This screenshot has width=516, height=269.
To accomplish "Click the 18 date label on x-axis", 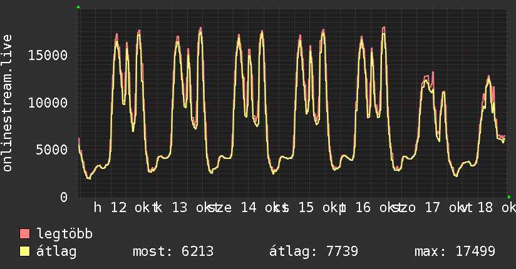I will [485, 208].
